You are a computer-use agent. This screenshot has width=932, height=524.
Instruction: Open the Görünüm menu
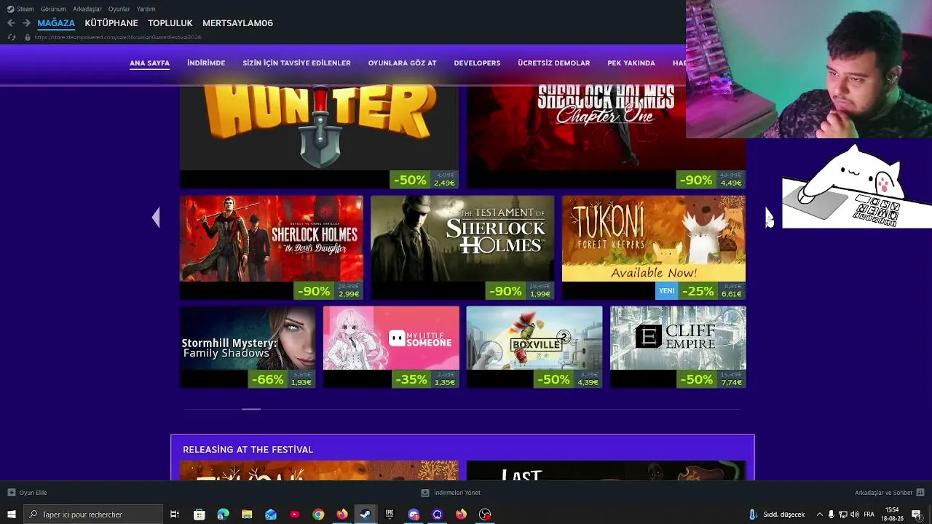pos(53,9)
